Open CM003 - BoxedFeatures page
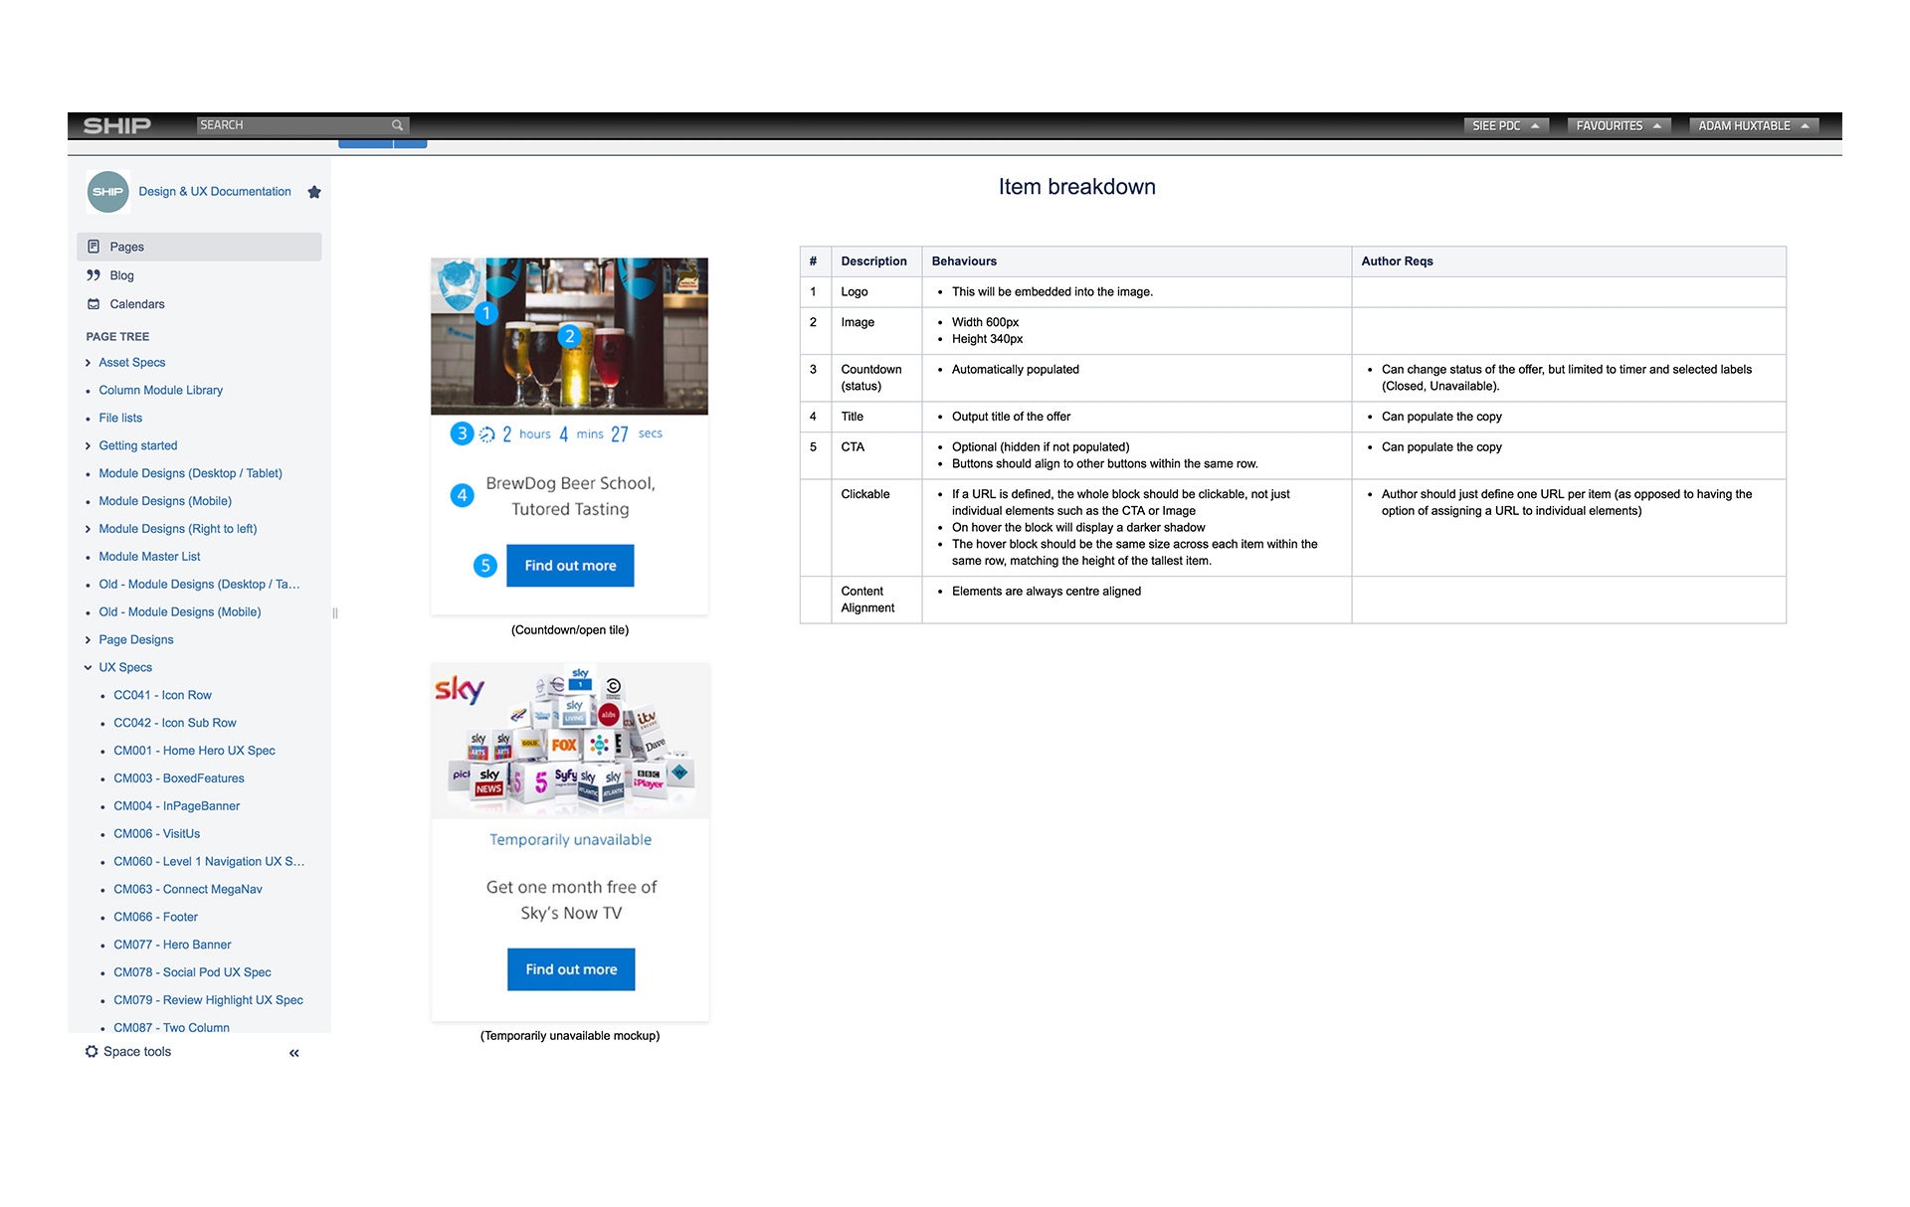 coord(179,779)
